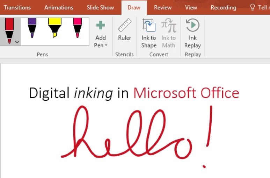Screen dimensions: 270x178
Task: Select the purple pen
Action: [x=32, y=28]
